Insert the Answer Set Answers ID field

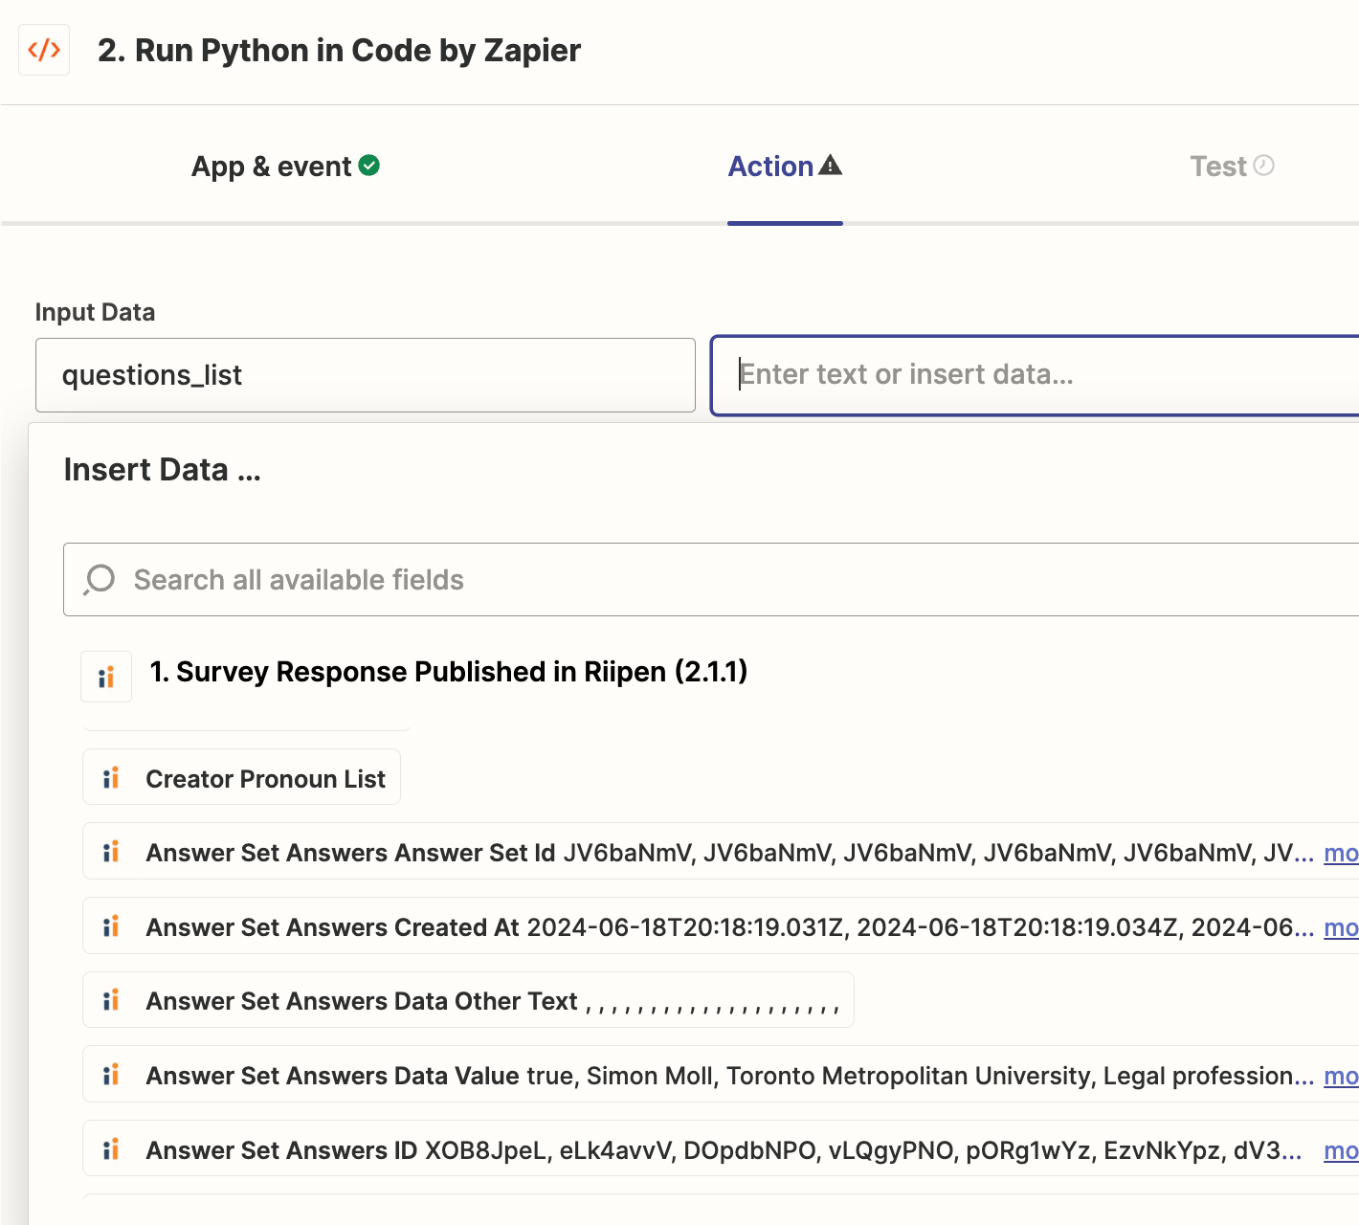coord(721,1149)
